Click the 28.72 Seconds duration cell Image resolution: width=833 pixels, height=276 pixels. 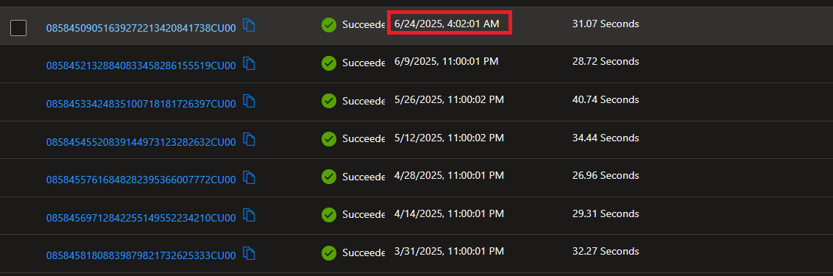[606, 62]
